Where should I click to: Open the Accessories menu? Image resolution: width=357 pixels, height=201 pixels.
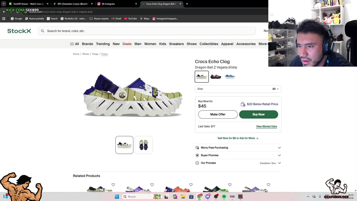click(246, 44)
